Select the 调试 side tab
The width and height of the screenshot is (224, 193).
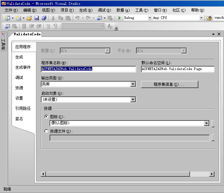coord(19,78)
